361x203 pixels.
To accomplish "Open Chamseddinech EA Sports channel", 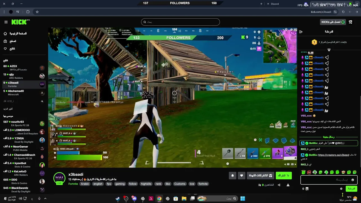I will [x=24, y=156].
